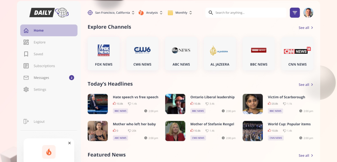
Task: Select Saved in the sidebar
Action: click(49, 54)
